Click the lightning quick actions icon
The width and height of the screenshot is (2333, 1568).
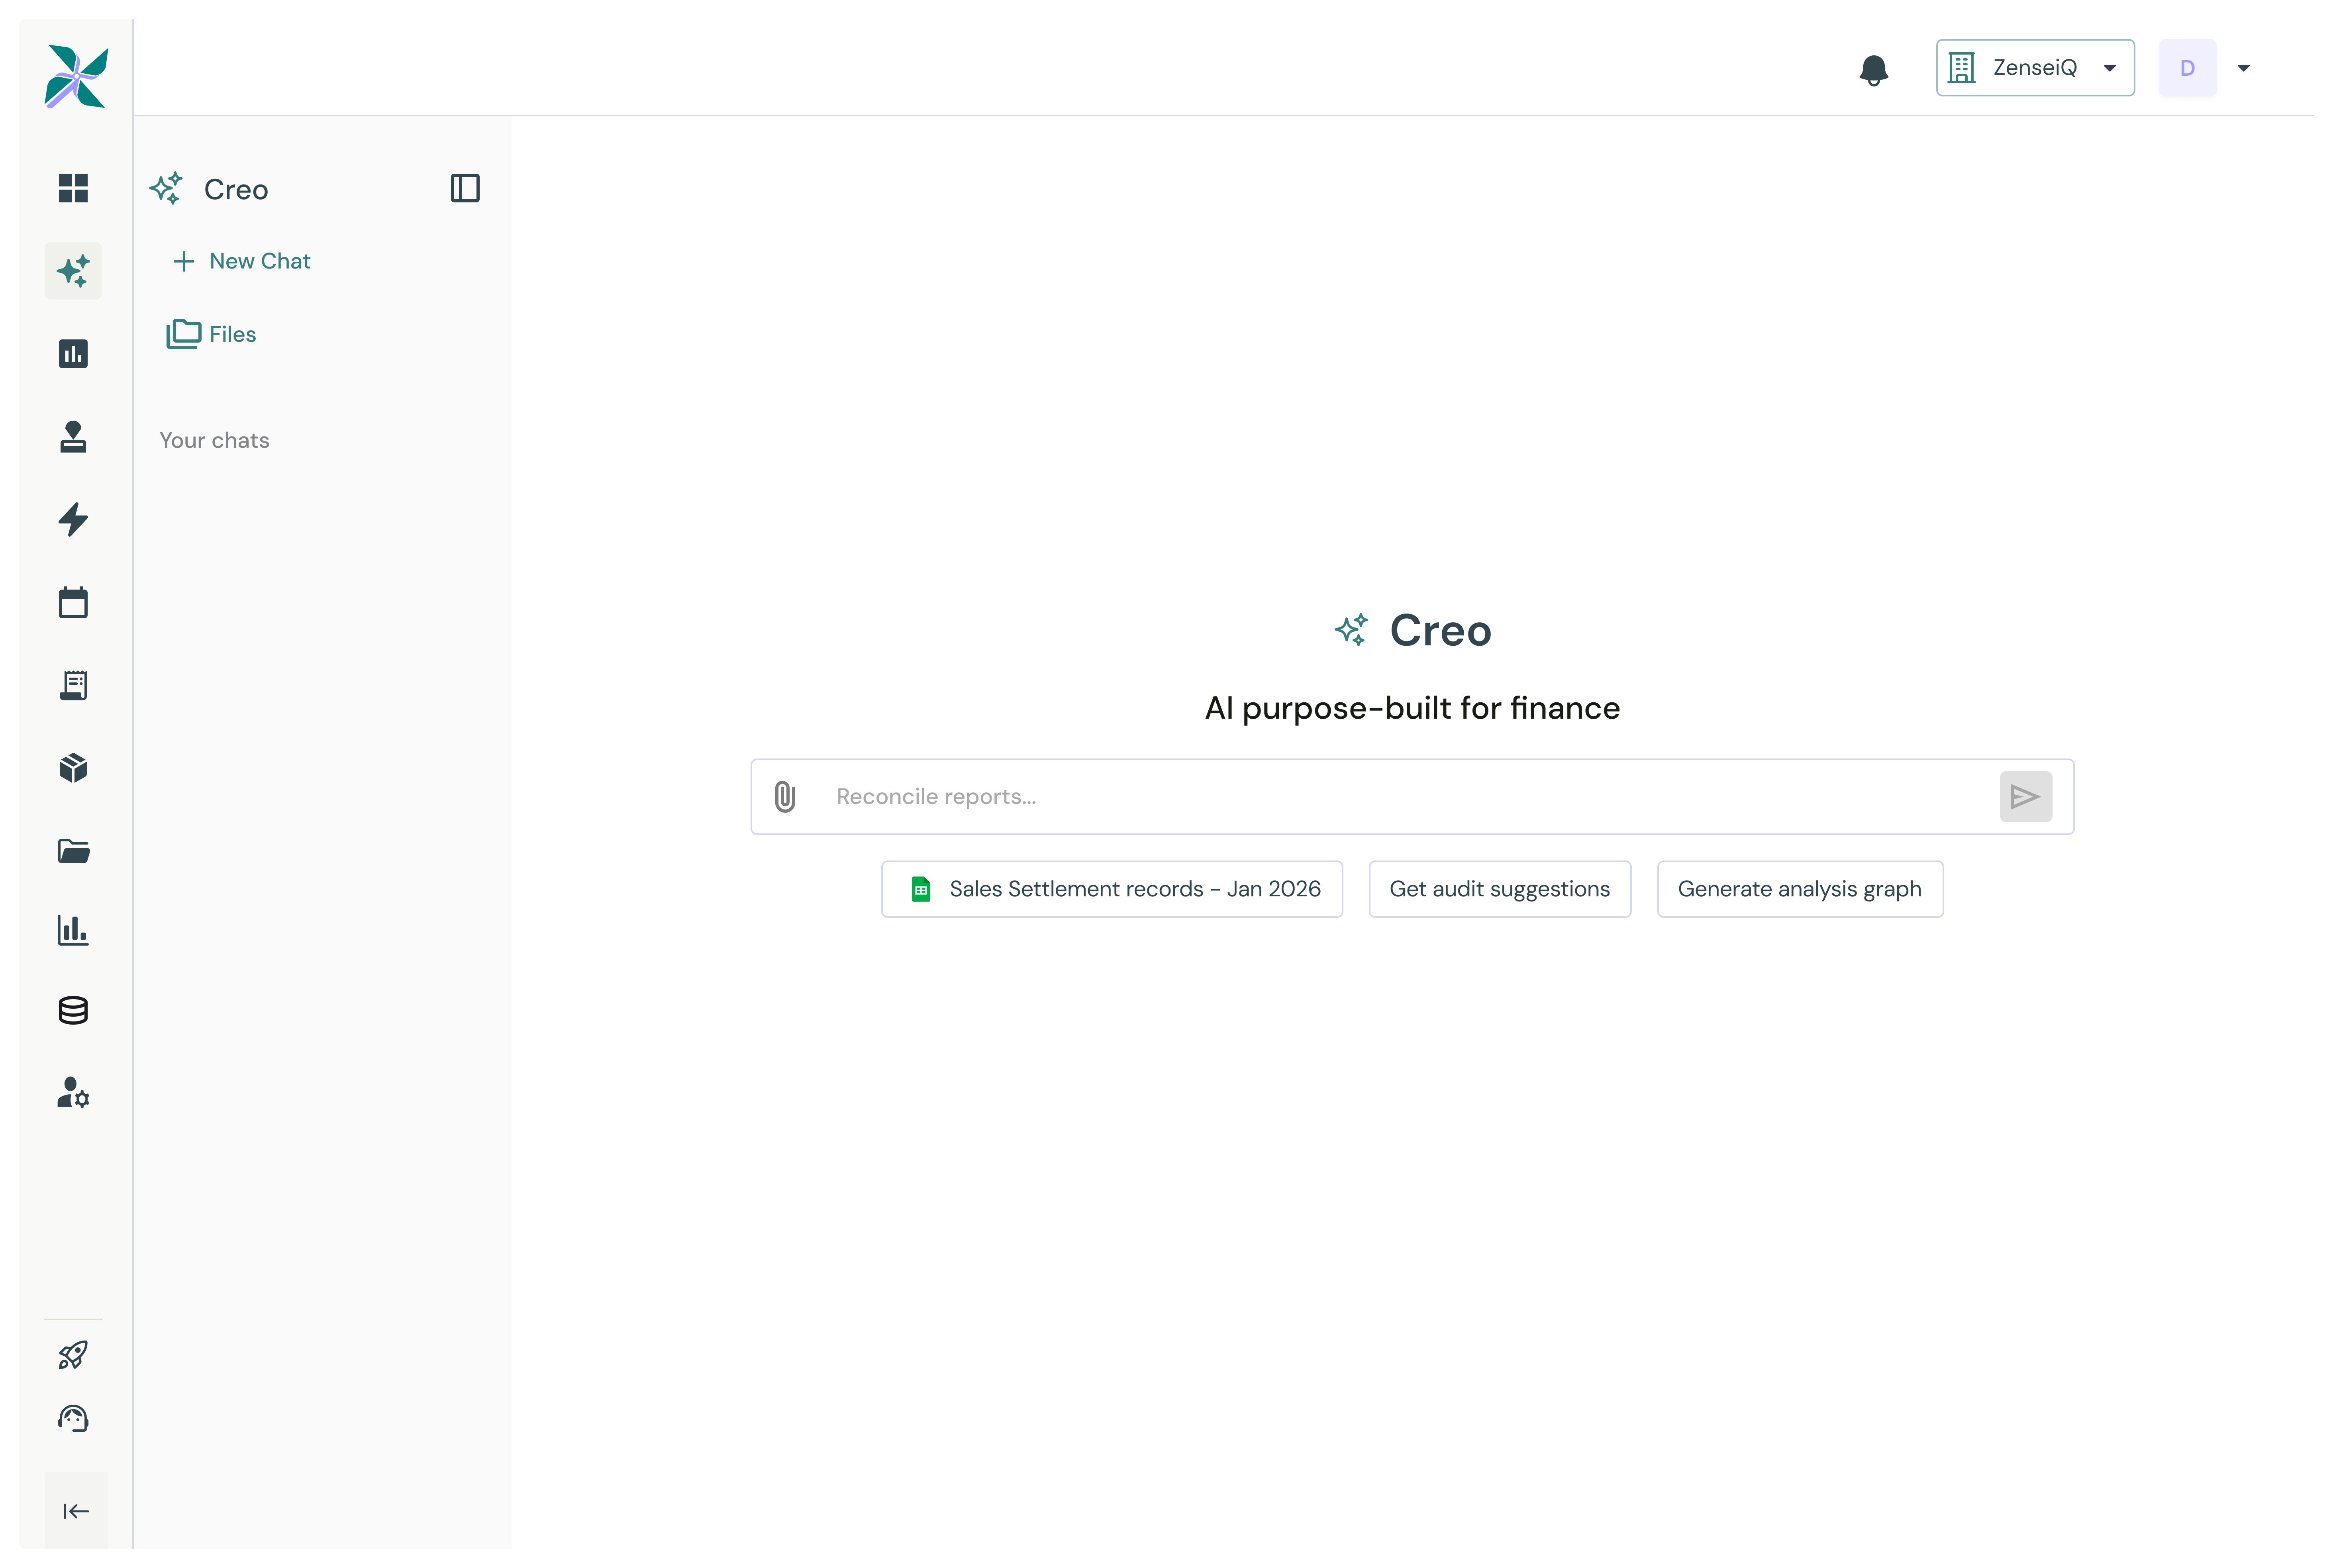pyautogui.click(x=73, y=519)
